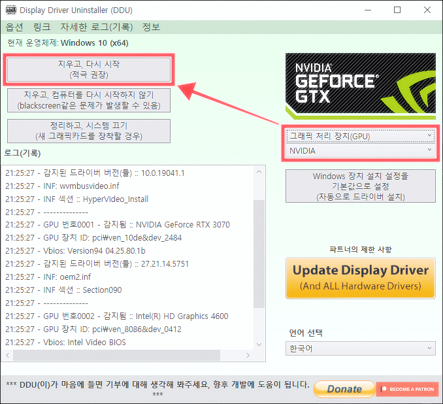Click the 현재 운영체제 Windows 10 (x64) label
Image resolution: width=443 pixels, height=404 pixels.
pyautogui.click(x=68, y=43)
